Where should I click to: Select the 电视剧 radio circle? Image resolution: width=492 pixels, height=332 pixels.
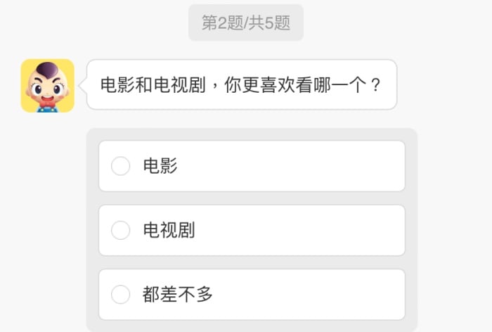click(x=121, y=230)
